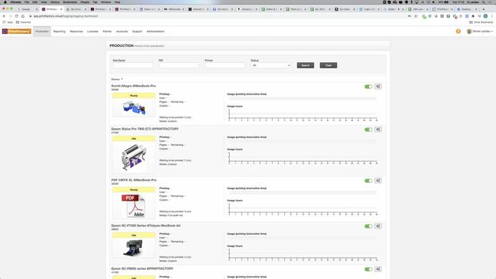Open Epson SC-P9000 series device title
This screenshot has width=496, height=279.
click(143, 268)
